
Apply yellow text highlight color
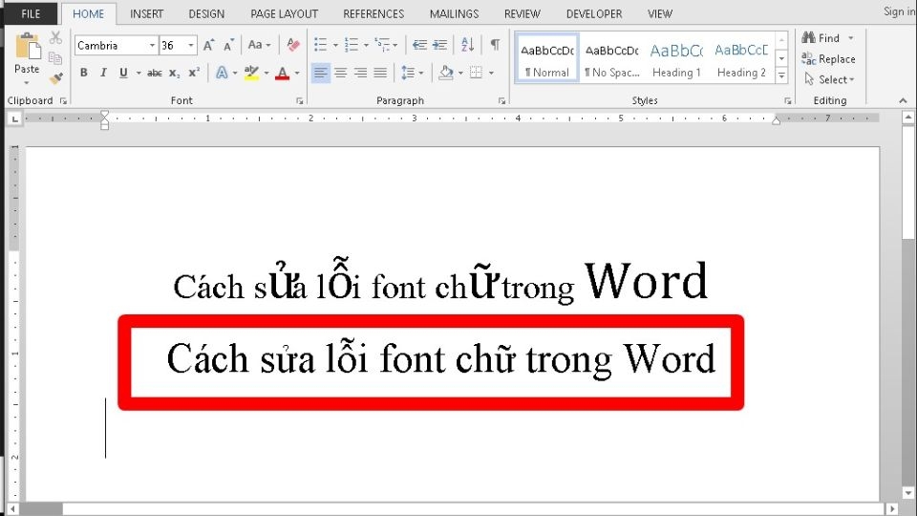tap(252, 74)
